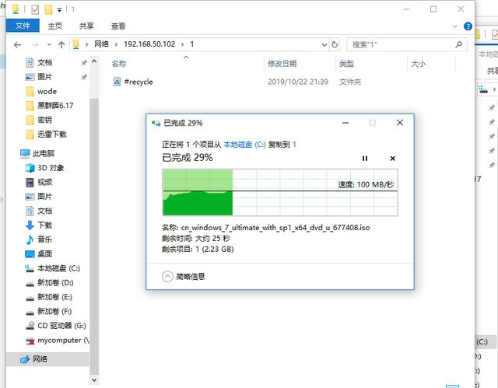Open 3D 对象 in the navigation pane
The height and width of the screenshot is (388, 498).
coord(51,168)
